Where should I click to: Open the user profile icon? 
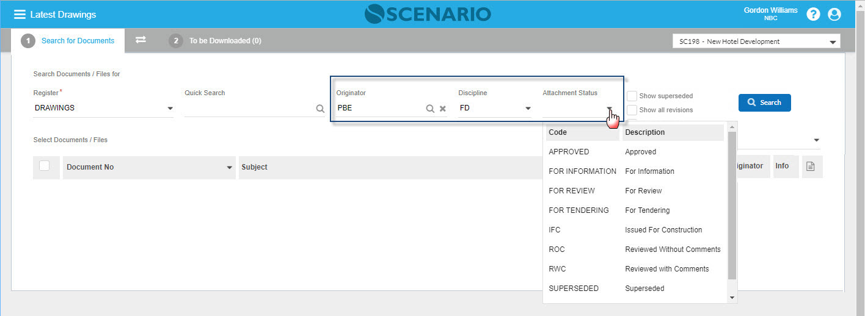tap(834, 14)
